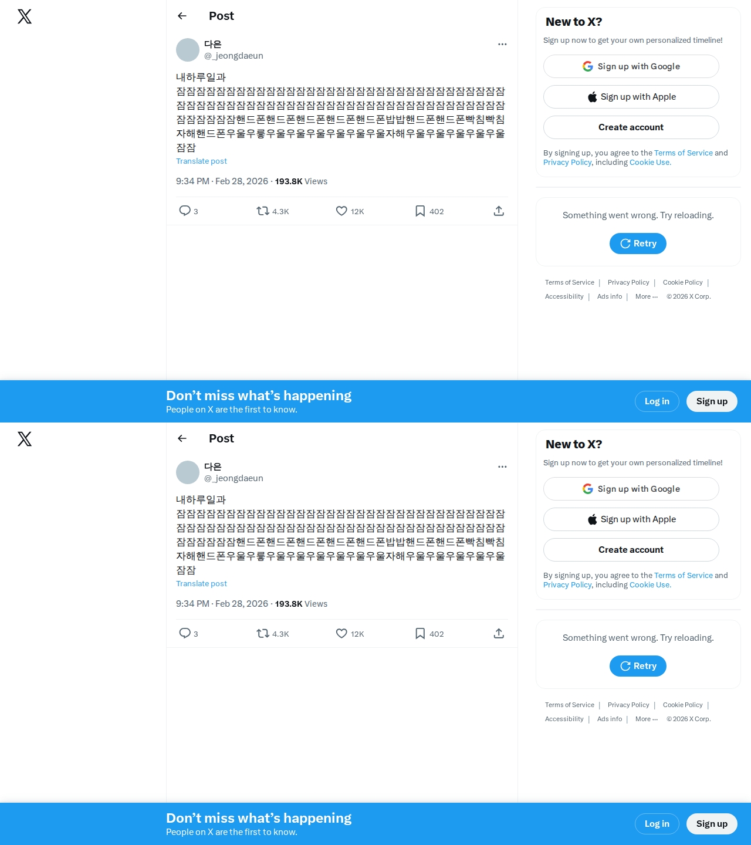Image resolution: width=751 pixels, height=845 pixels.
Task: Click Sign up with Apple in lower panel
Action: point(631,519)
